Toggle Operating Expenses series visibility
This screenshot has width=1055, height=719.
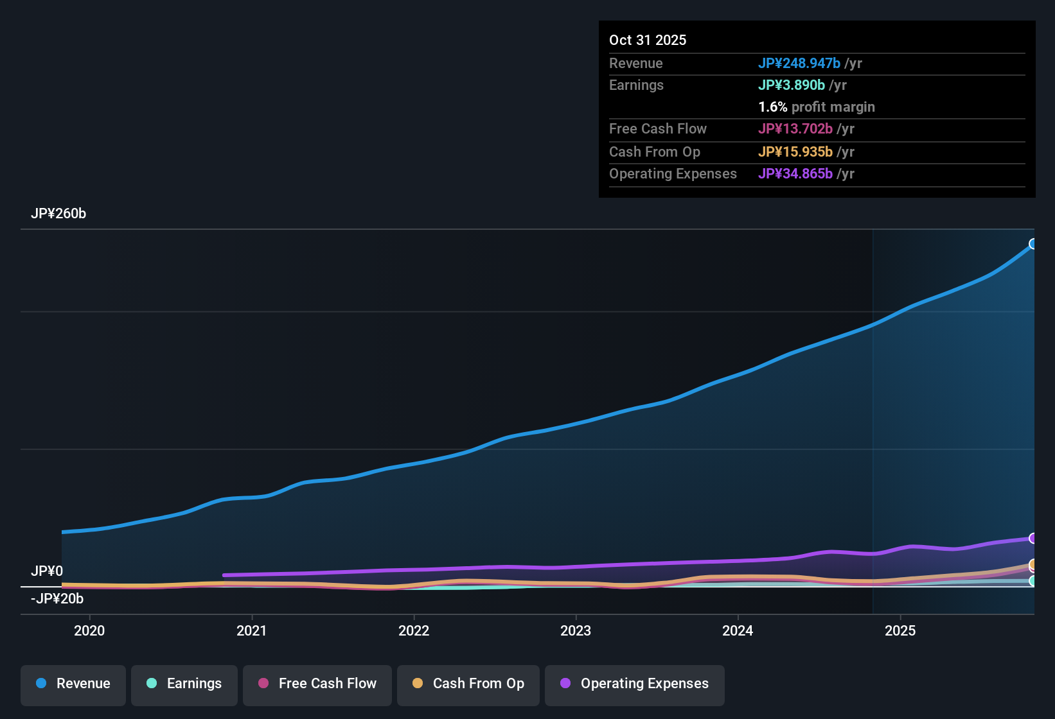(x=634, y=684)
